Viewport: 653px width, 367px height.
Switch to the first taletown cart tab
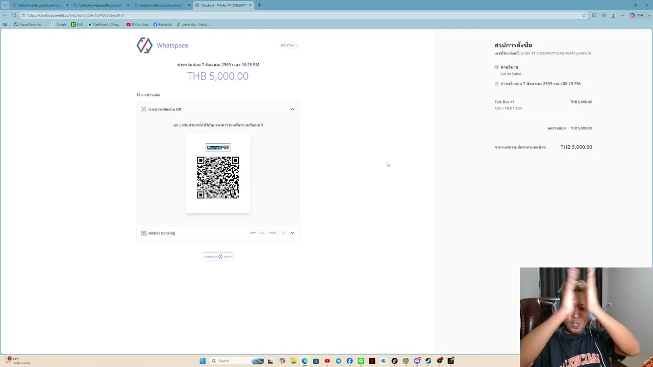39,5
